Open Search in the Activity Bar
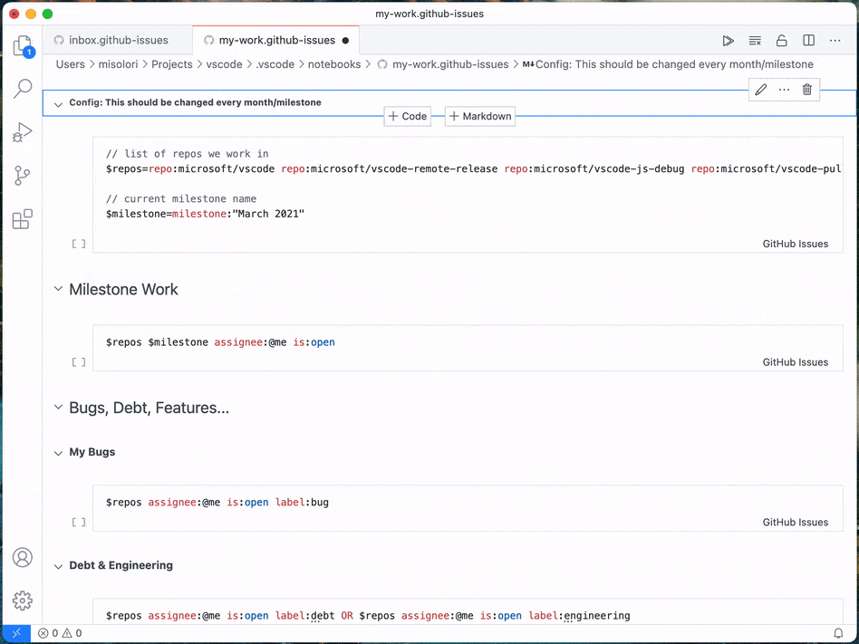This screenshot has width=859, height=644. pos(22,88)
